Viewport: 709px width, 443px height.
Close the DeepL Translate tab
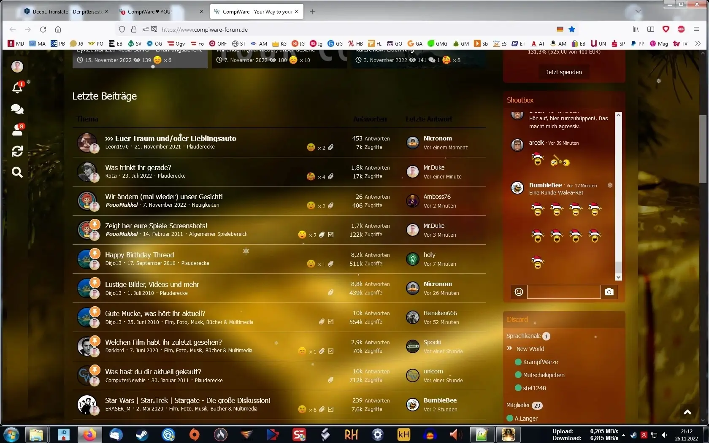coord(107,12)
